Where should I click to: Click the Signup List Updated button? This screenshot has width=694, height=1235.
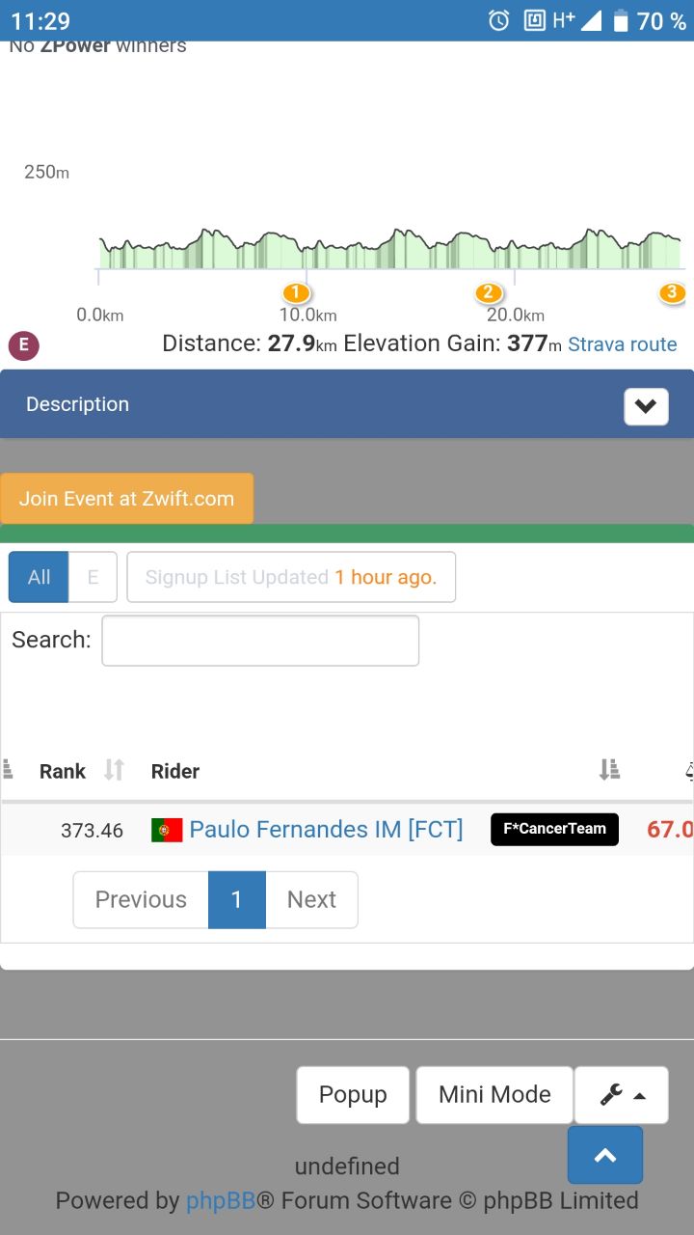point(291,577)
